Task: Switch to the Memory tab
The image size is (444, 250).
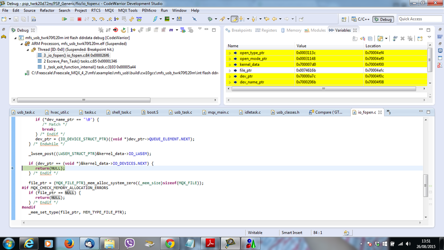Action: [291, 30]
